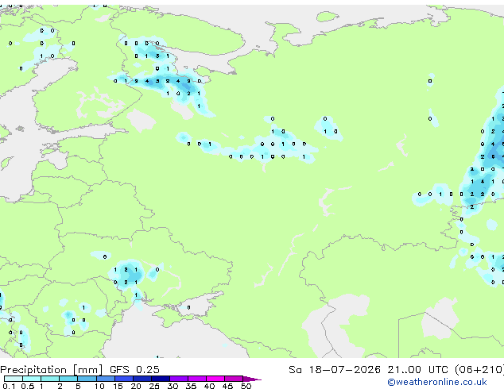Click the '21..00 UTC' time label

[417, 370]
